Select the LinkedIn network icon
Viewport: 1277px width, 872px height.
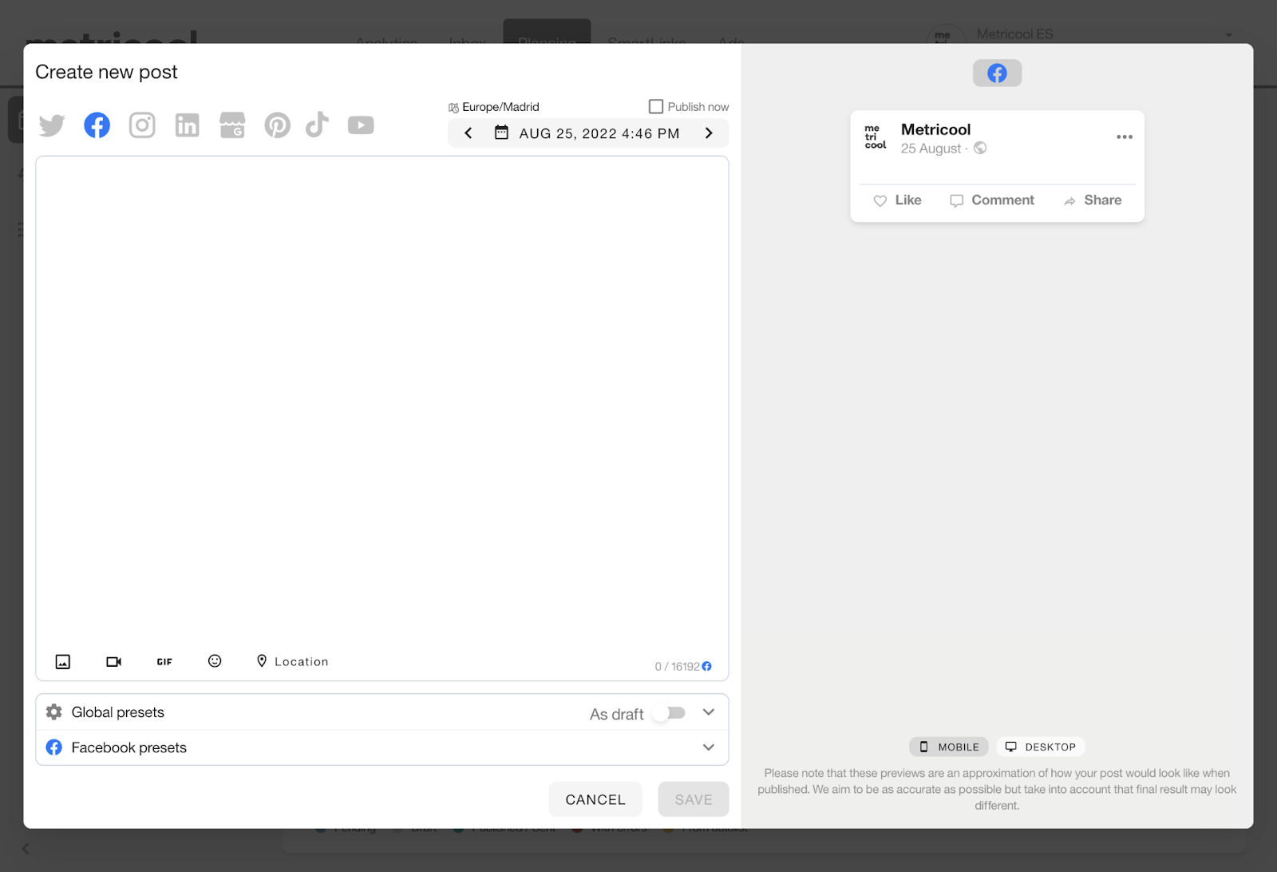[x=187, y=125]
